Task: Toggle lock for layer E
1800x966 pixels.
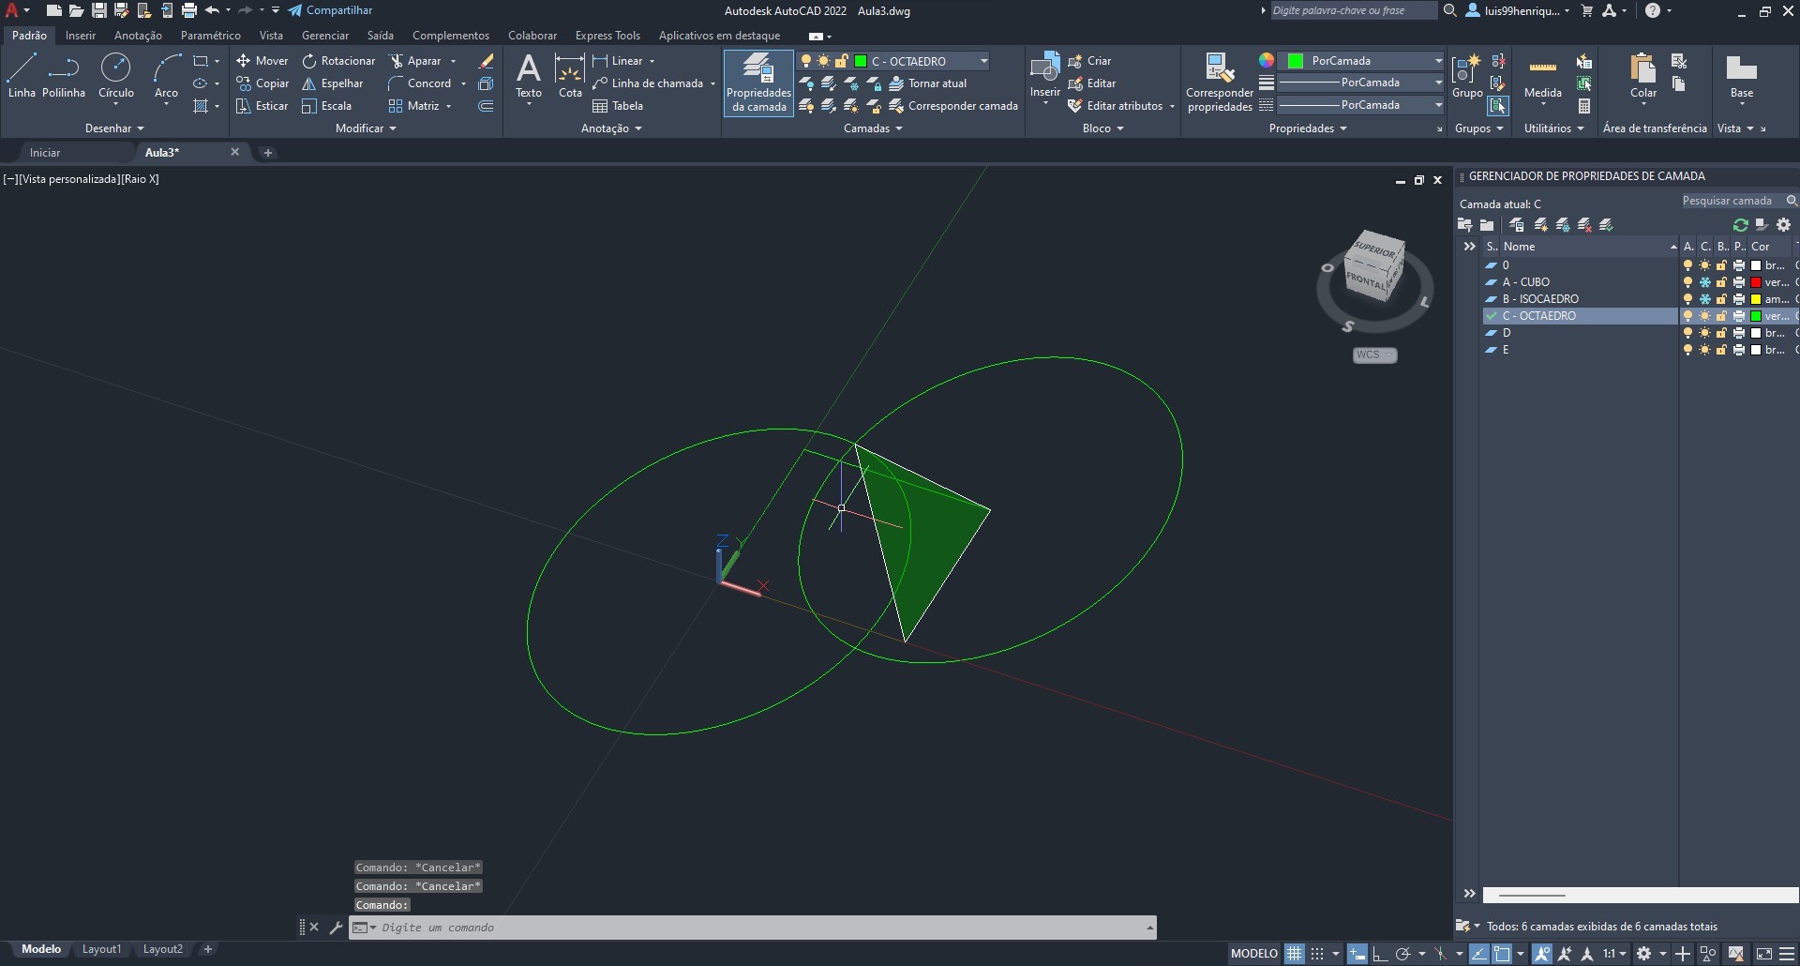Action: [1721, 350]
